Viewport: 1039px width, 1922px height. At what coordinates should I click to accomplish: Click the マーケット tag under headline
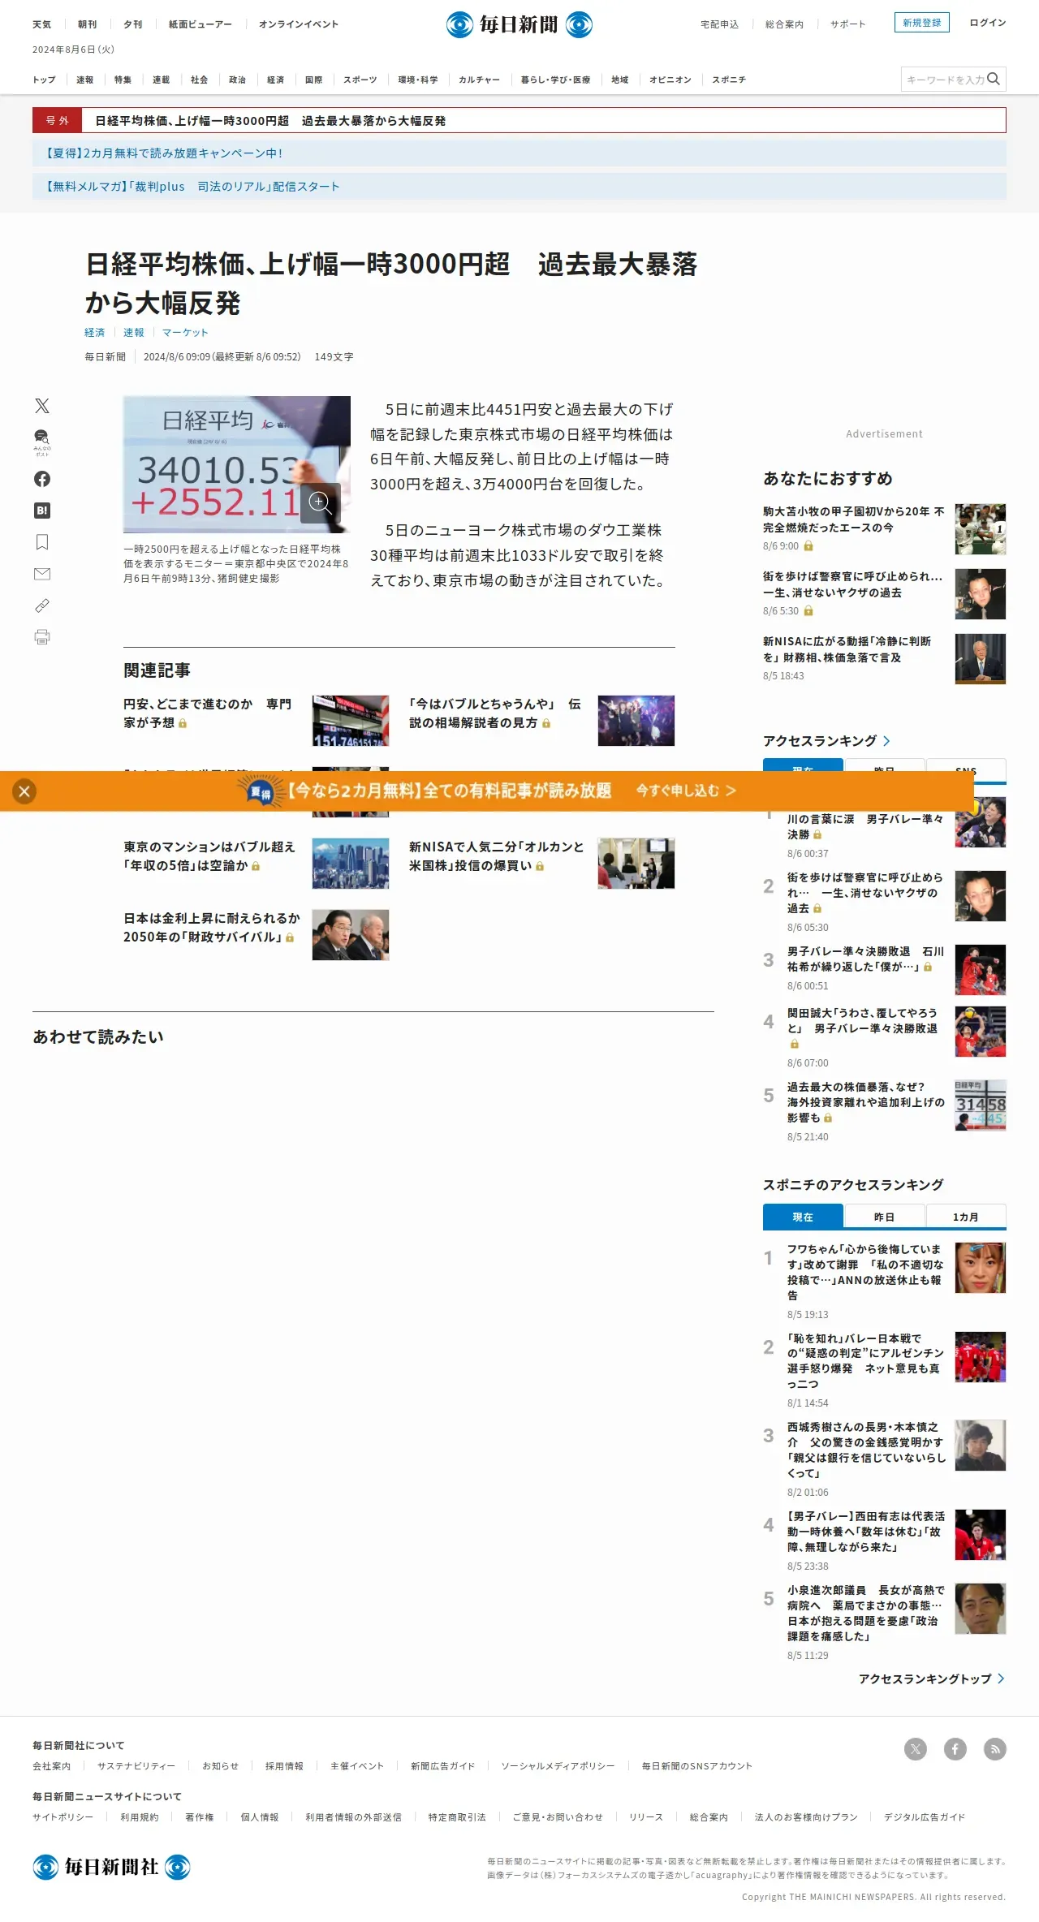[x=185, y=333]
